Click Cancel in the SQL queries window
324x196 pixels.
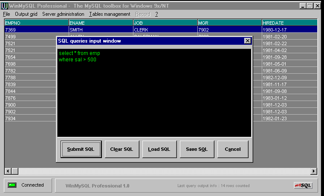point(233,149)
